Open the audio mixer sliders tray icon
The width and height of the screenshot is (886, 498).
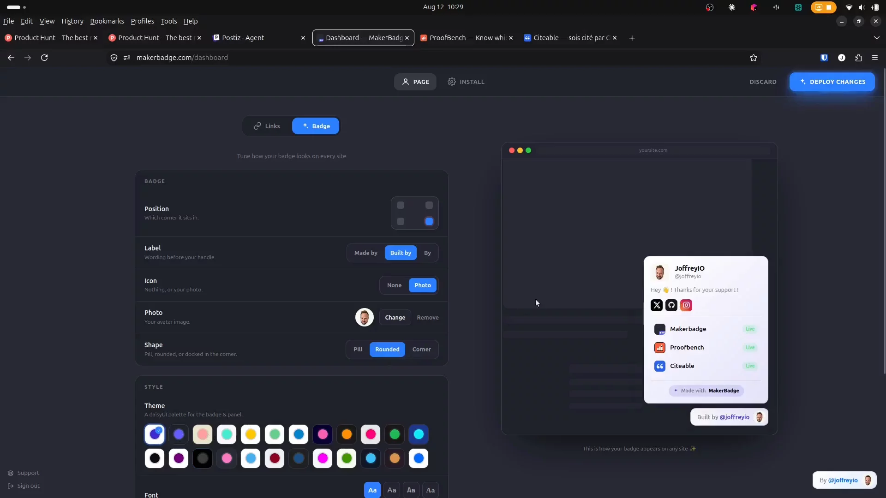click(776, 7)
